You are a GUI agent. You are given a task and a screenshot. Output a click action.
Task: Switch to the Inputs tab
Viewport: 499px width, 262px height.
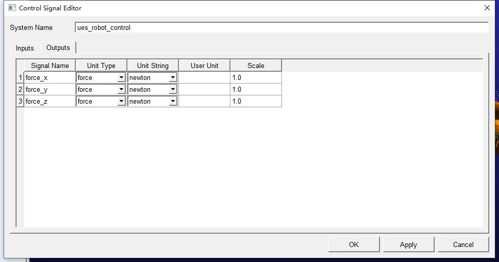coord(25,48)
